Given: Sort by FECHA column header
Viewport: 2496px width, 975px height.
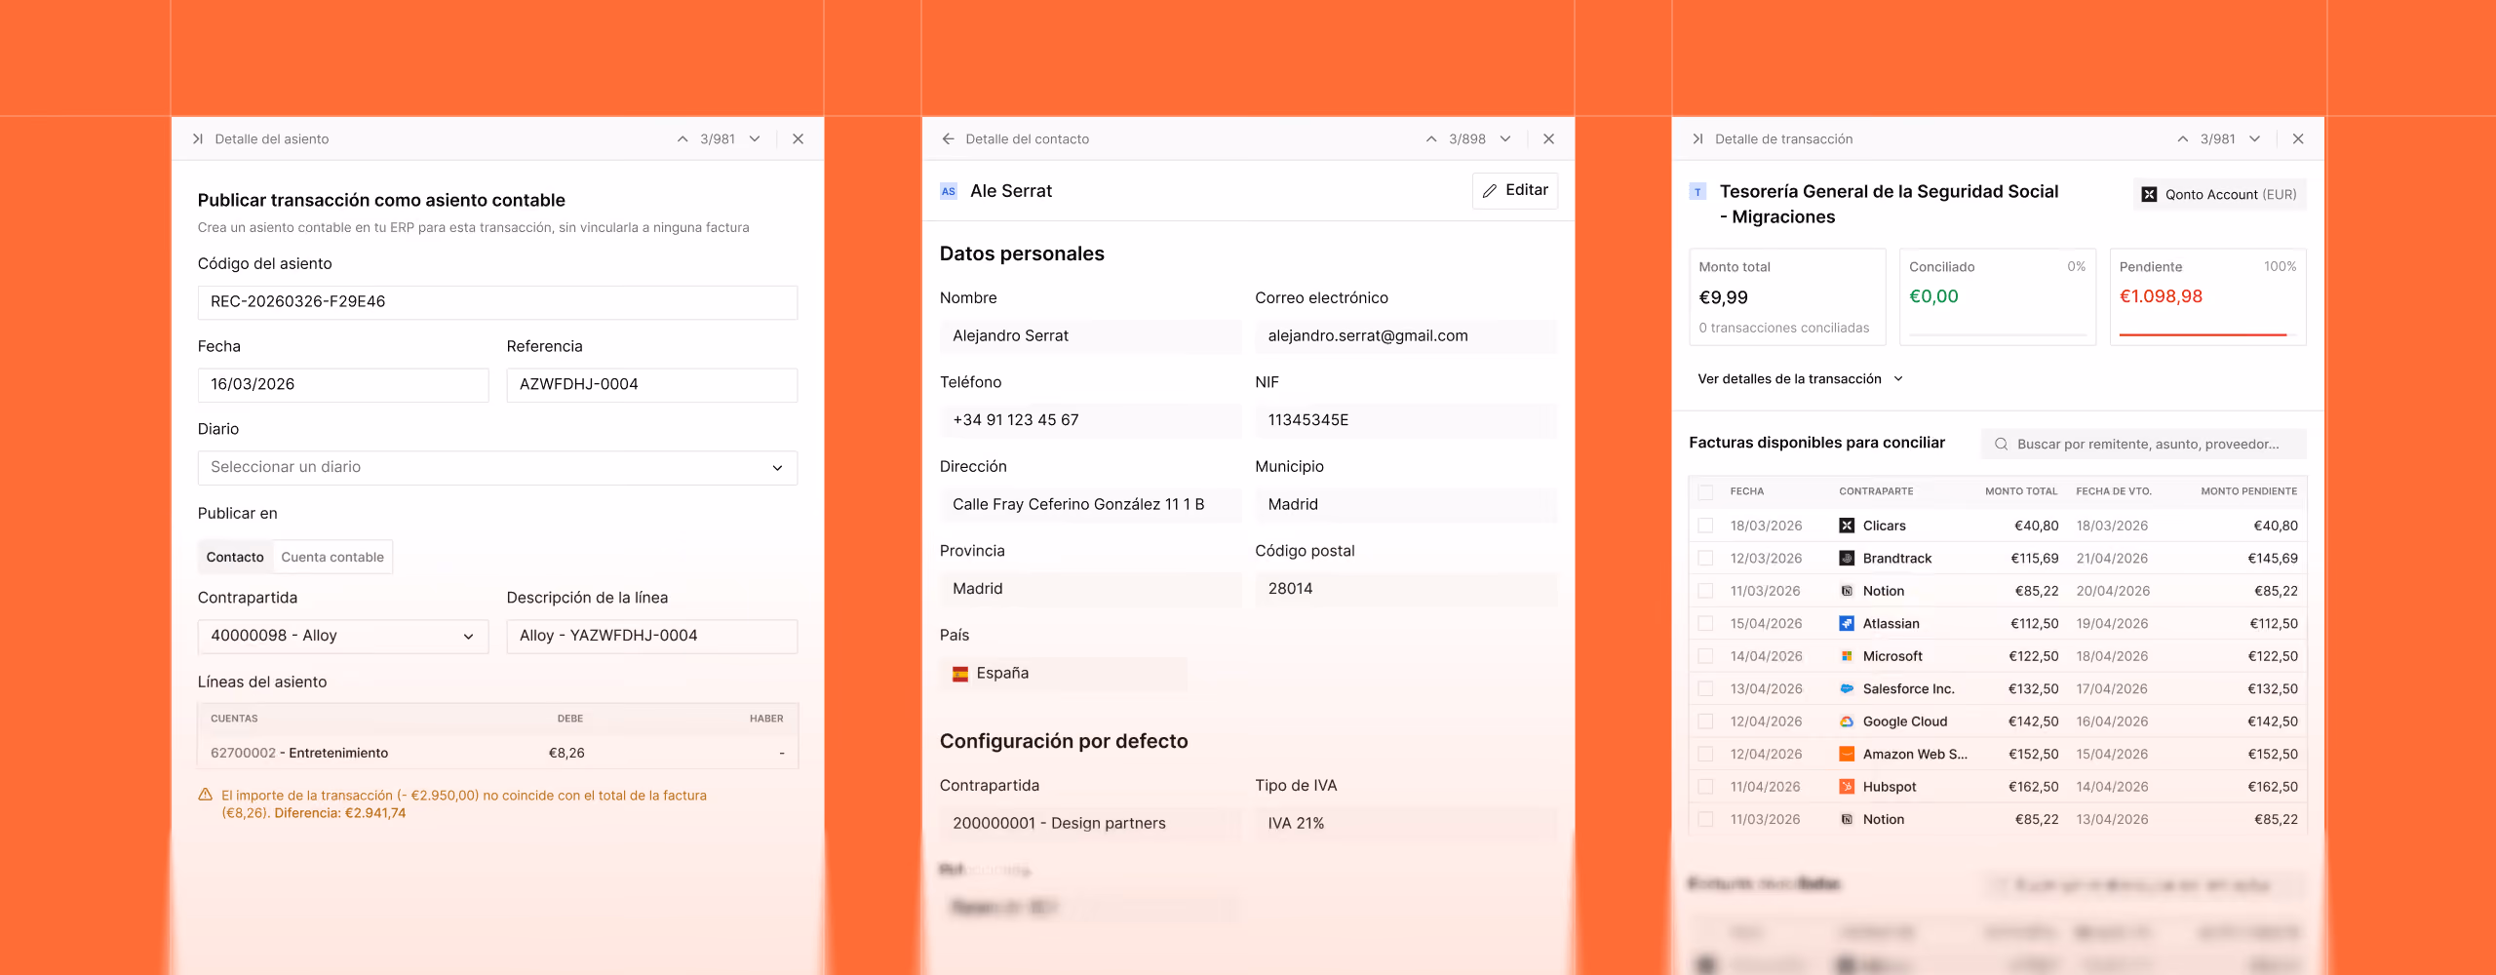Looking at the screenshot, I should [x=1747, y=492].
